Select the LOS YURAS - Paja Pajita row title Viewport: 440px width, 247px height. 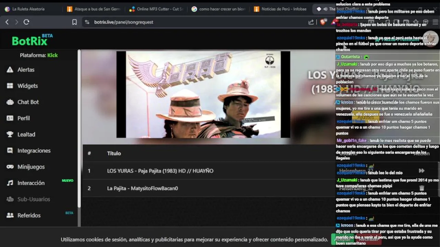coord(160,171)
